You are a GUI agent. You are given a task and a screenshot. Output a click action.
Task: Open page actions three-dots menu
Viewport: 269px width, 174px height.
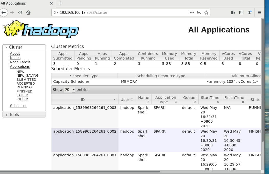[x=192, y=13]
